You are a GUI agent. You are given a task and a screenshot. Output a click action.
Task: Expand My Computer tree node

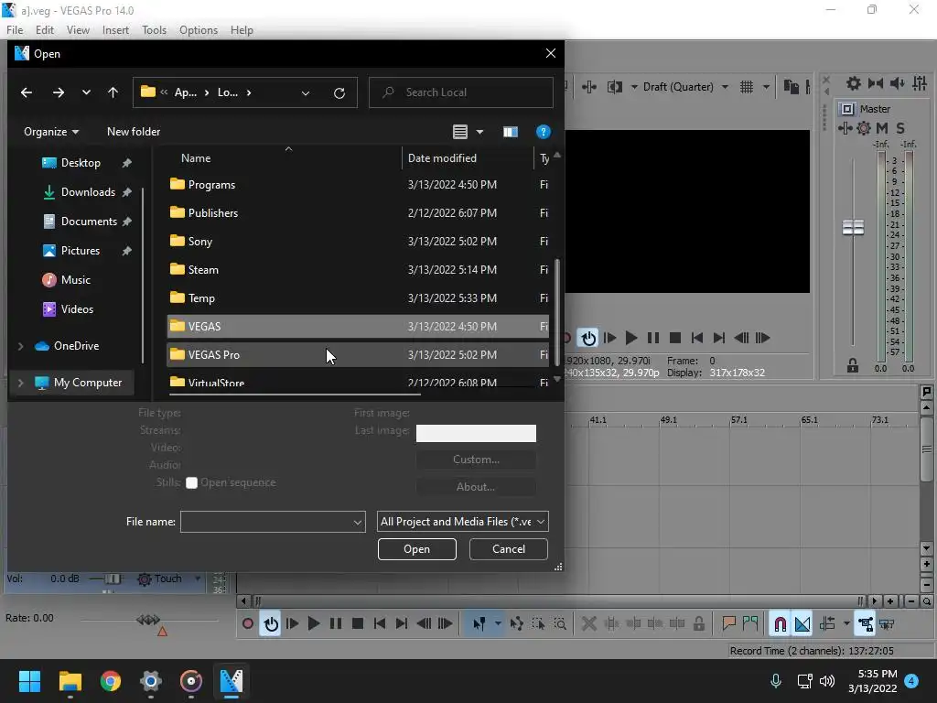20,383
